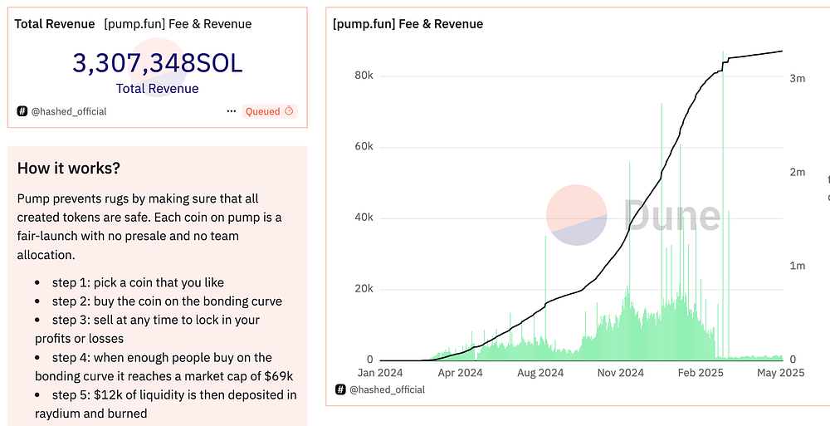Click the May 2025 x-axis label
The height and width of the screenshot is (426, 830).
click(x=781, y=373)
